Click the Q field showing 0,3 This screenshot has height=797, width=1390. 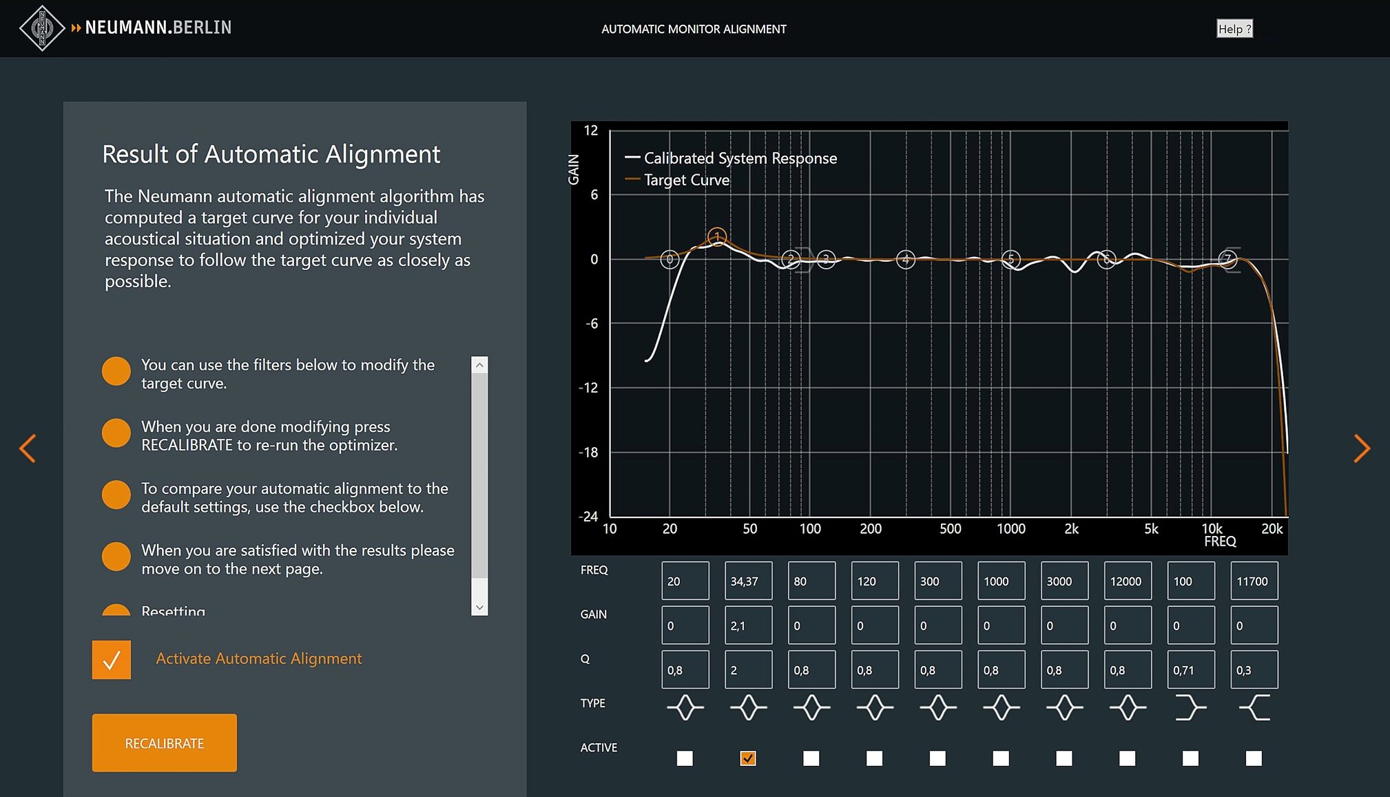click(x=1254, y=670)
